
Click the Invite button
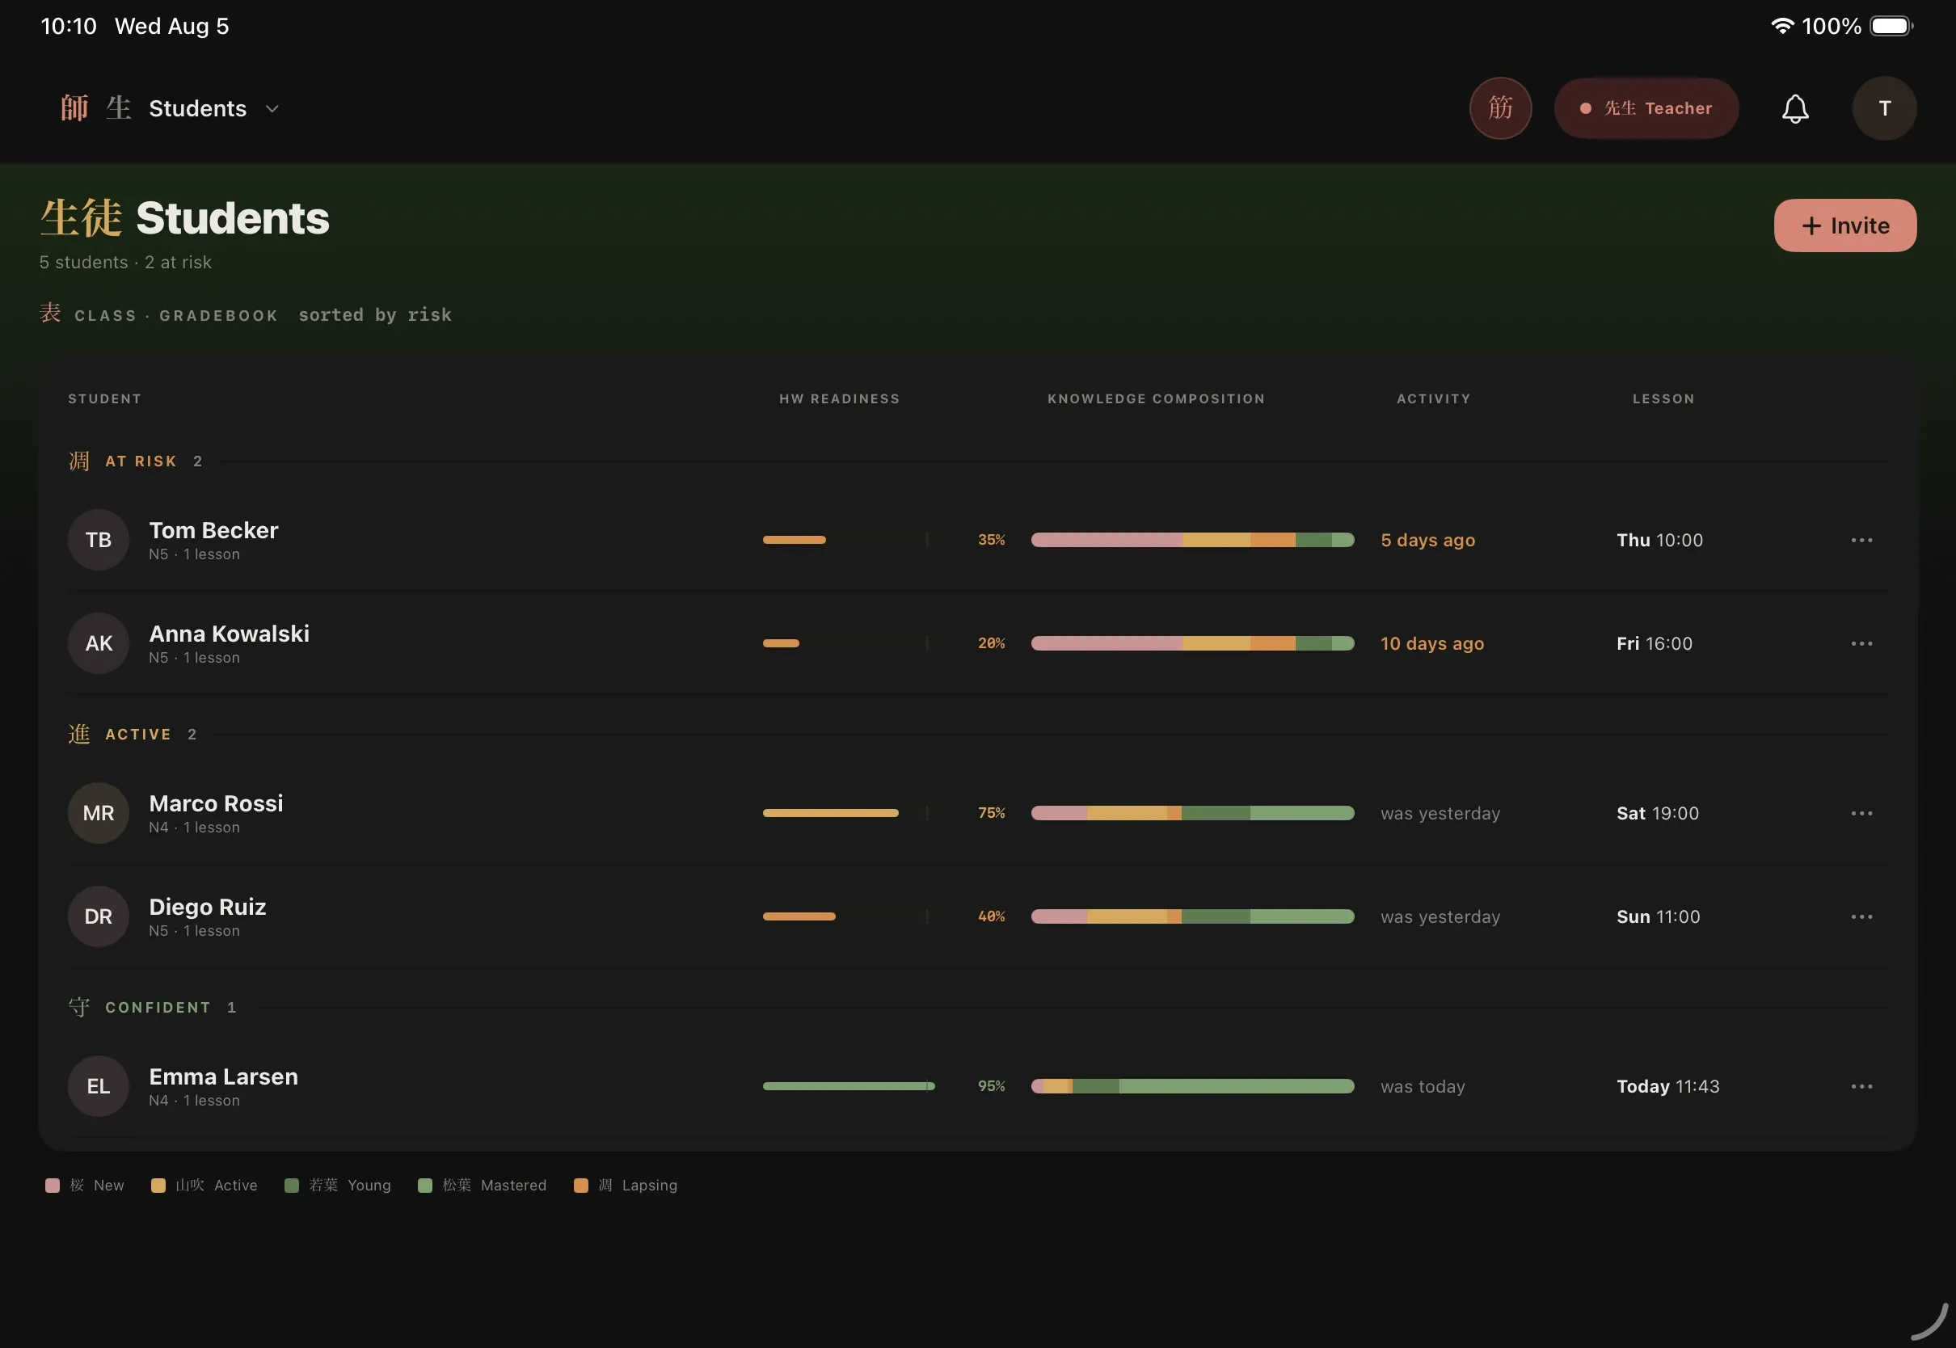point(1844,225)
